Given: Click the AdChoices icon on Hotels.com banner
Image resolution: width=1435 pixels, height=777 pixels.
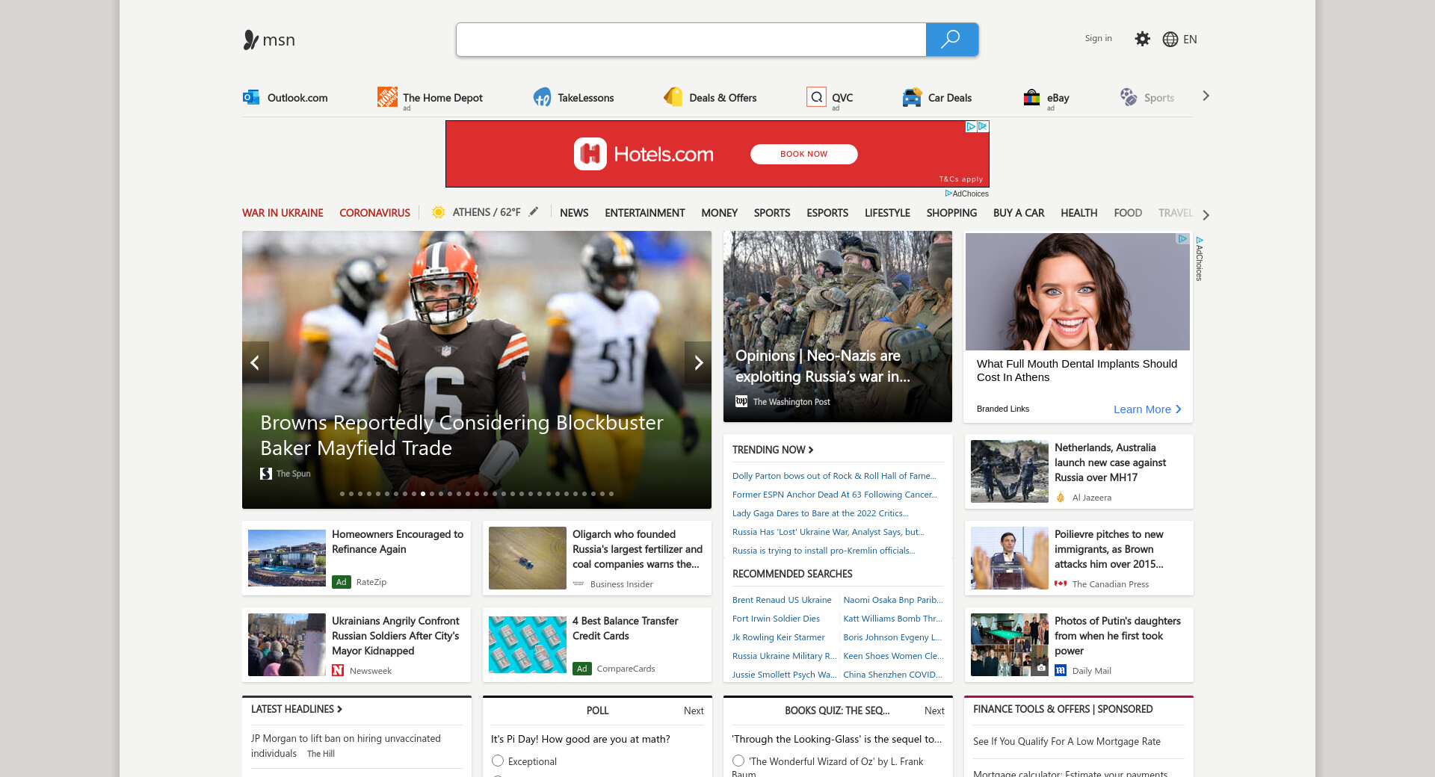Looking at the screenshot, I should 971,126.
